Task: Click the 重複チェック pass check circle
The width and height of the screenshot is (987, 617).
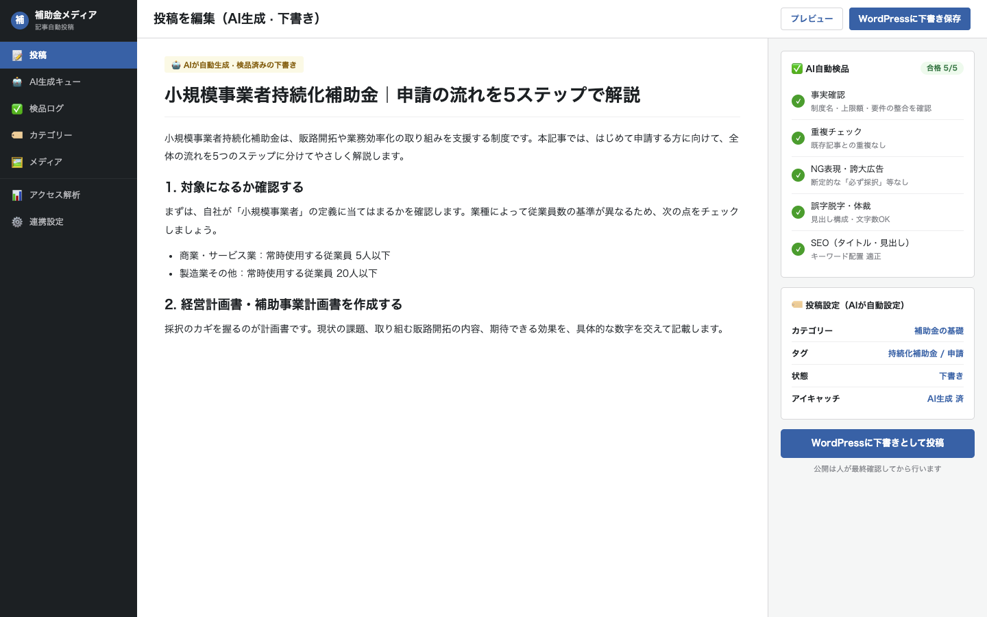Action: (x=798, y=138)
